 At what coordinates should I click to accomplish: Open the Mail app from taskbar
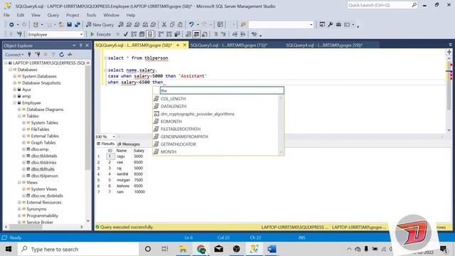218,249
